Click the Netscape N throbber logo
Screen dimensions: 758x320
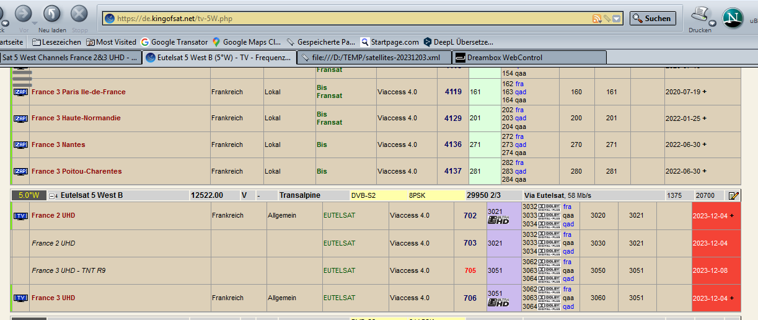click(x=733, y=17)
